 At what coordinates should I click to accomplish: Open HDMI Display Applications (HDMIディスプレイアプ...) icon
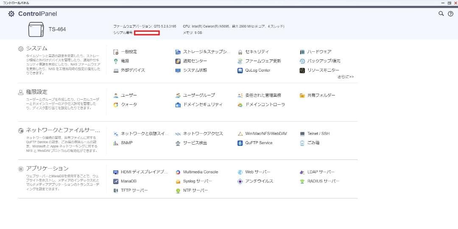pyautogui.click(x=116, y=172)
